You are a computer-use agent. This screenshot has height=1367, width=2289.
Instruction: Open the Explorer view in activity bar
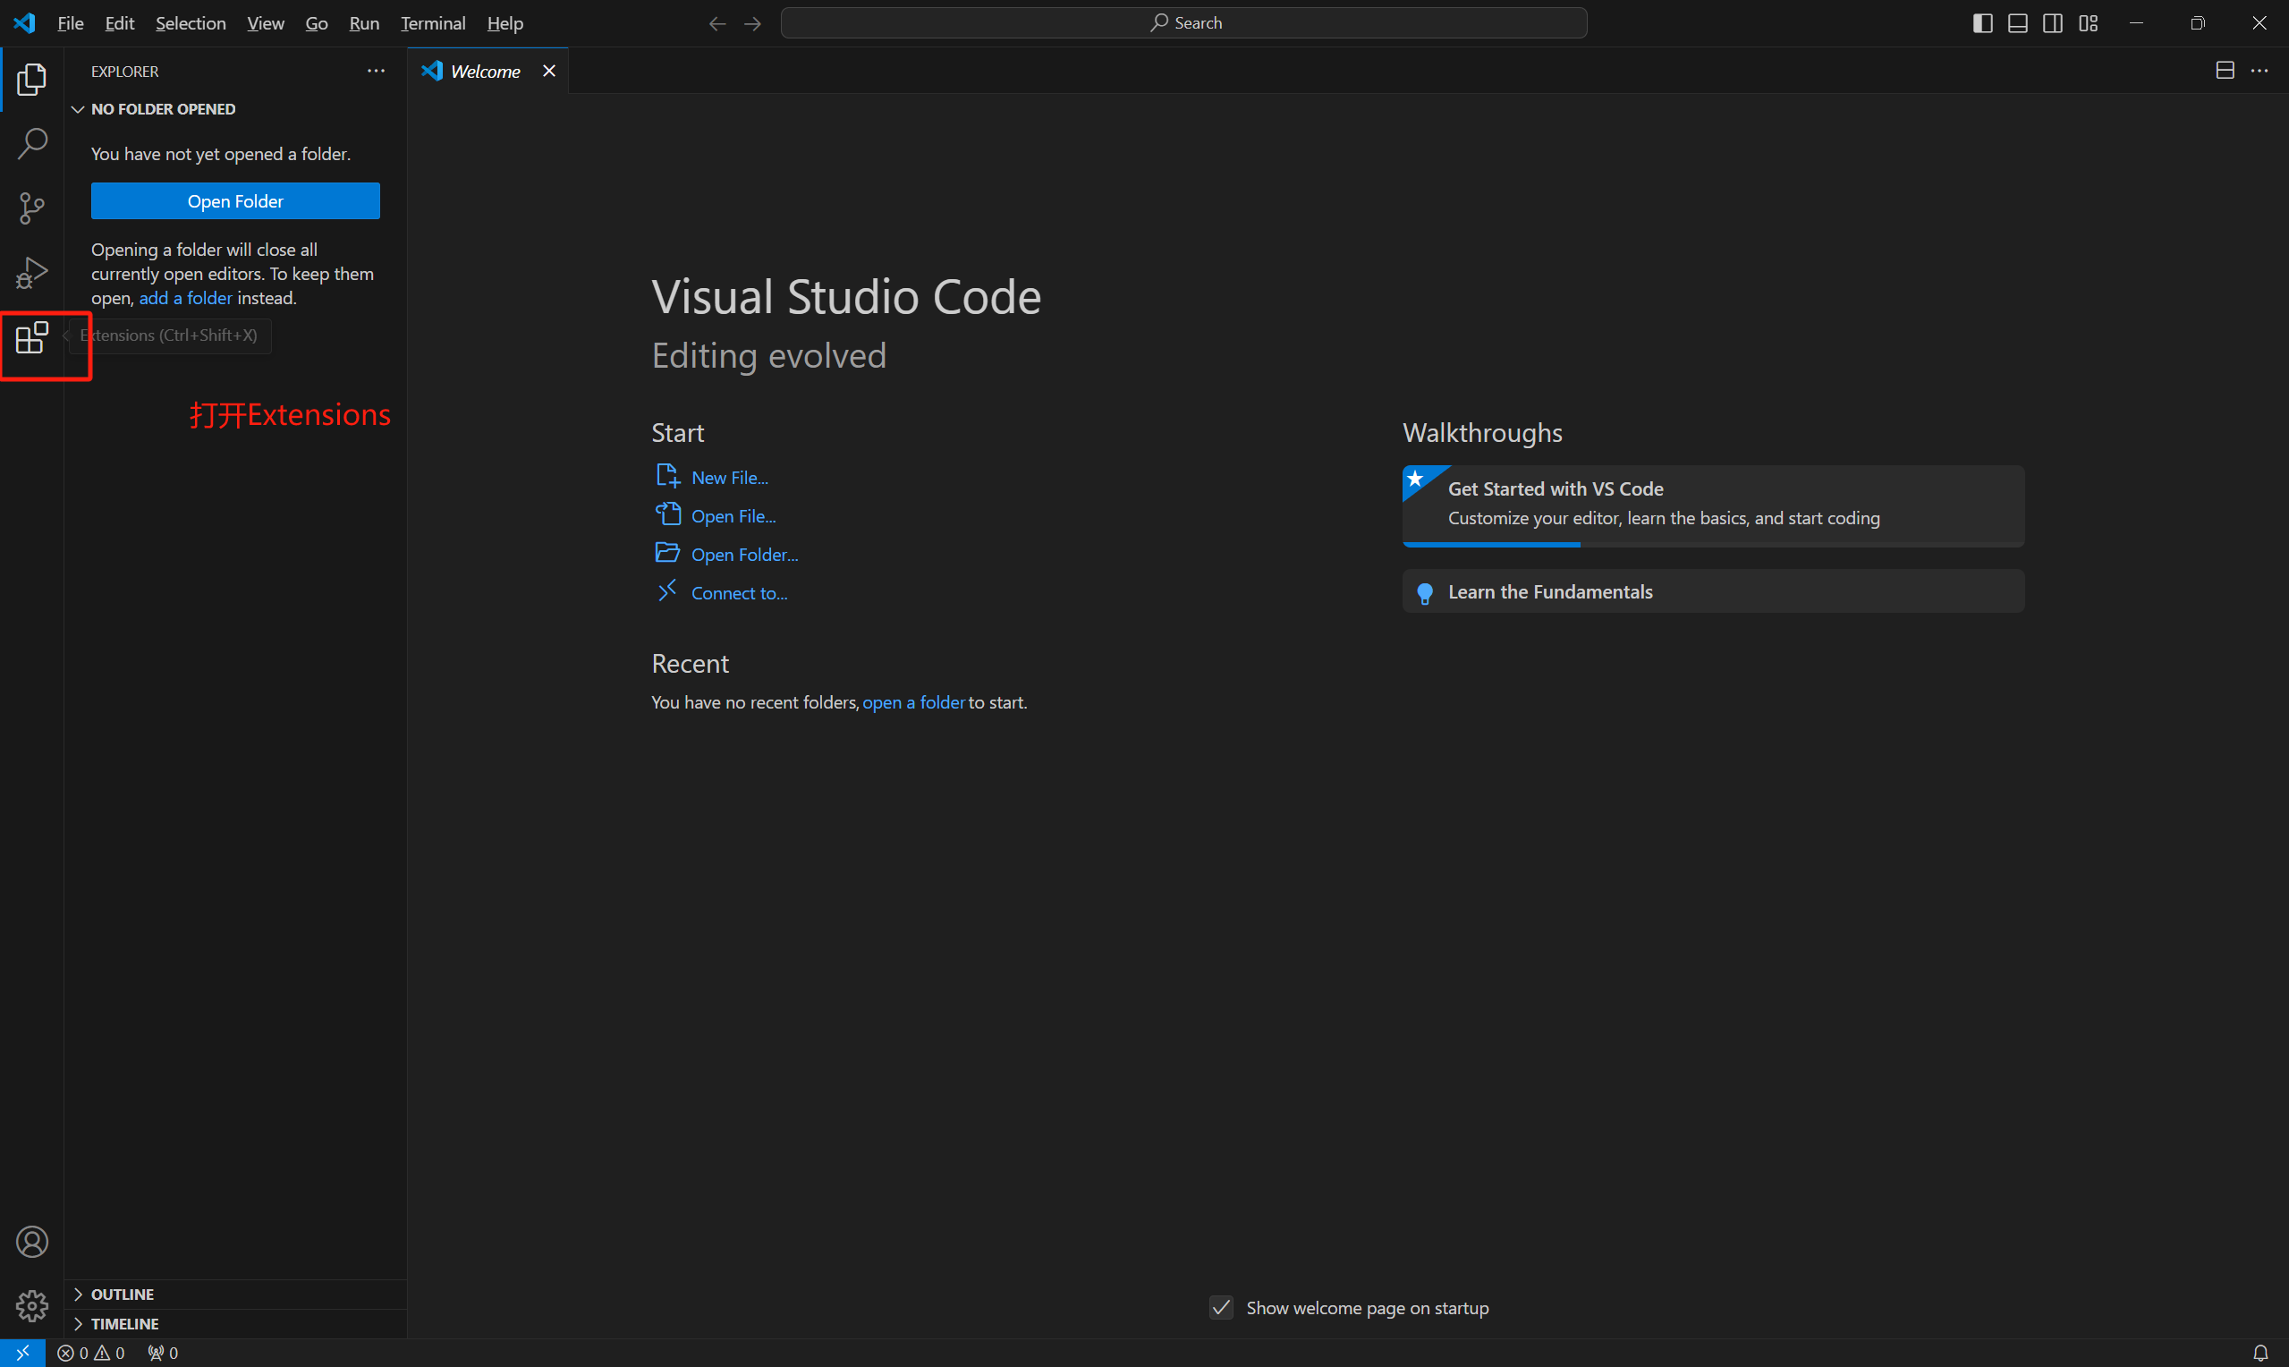click(31, 80)
